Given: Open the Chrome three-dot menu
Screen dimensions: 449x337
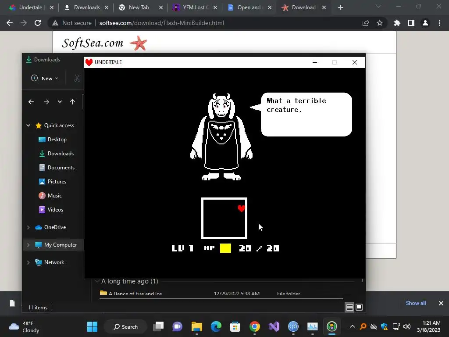Looking at the screenshot, I should tap(439, 23).
